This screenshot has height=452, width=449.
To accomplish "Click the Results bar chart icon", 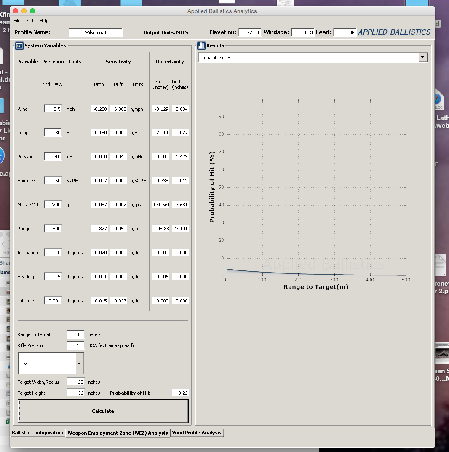I will tap(201, 45).
